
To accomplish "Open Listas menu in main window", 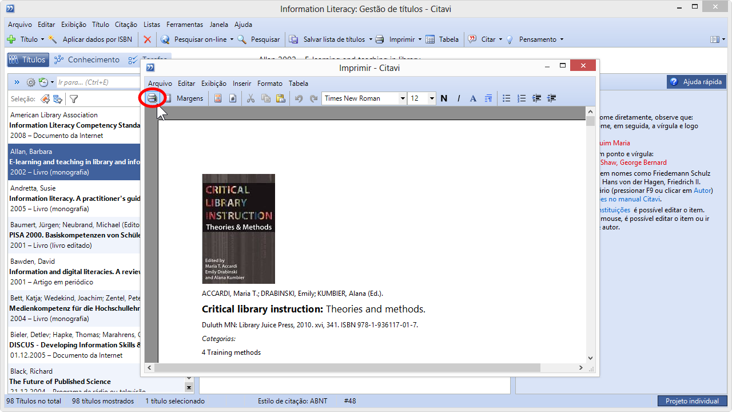I will 152,25.
